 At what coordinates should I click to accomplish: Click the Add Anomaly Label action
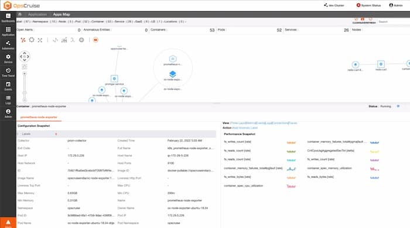[245, 128]
